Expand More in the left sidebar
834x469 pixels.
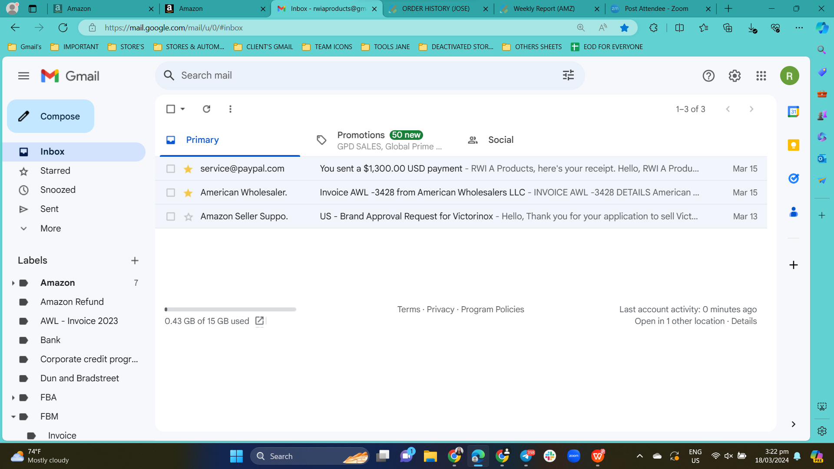[x=50, y=228]
